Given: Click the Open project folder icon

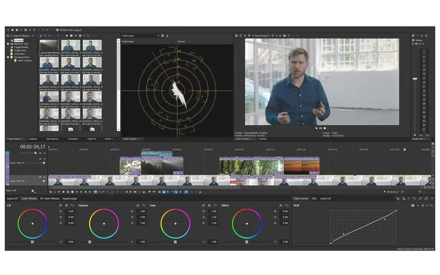Looking at the screenshot, I should coord(13,30).
